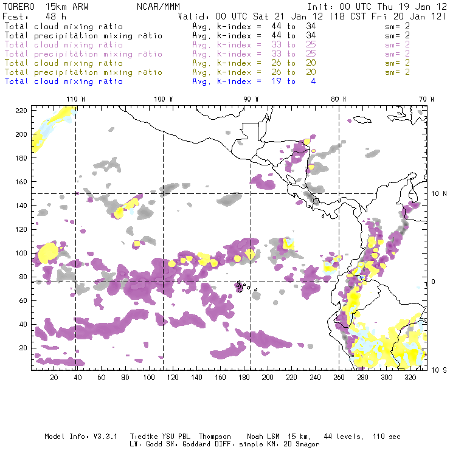
Task: Select black "Total cloud mixing ratio" legend label
Action: coord(64,26)
